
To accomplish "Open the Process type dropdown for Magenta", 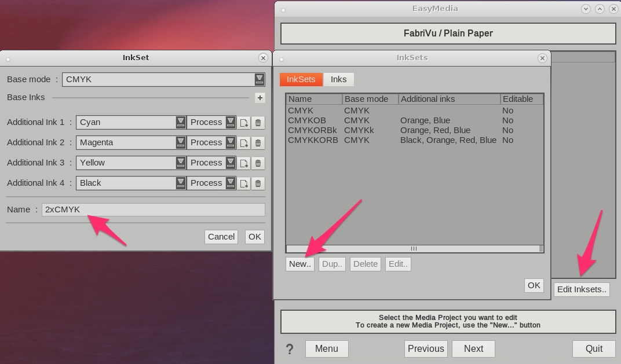I will tap(231, 142).
